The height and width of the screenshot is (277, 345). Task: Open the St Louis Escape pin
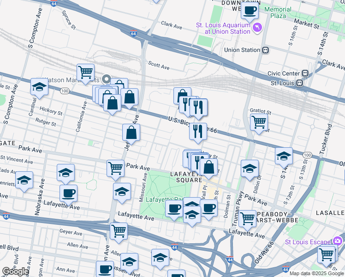tap(338, 241)
